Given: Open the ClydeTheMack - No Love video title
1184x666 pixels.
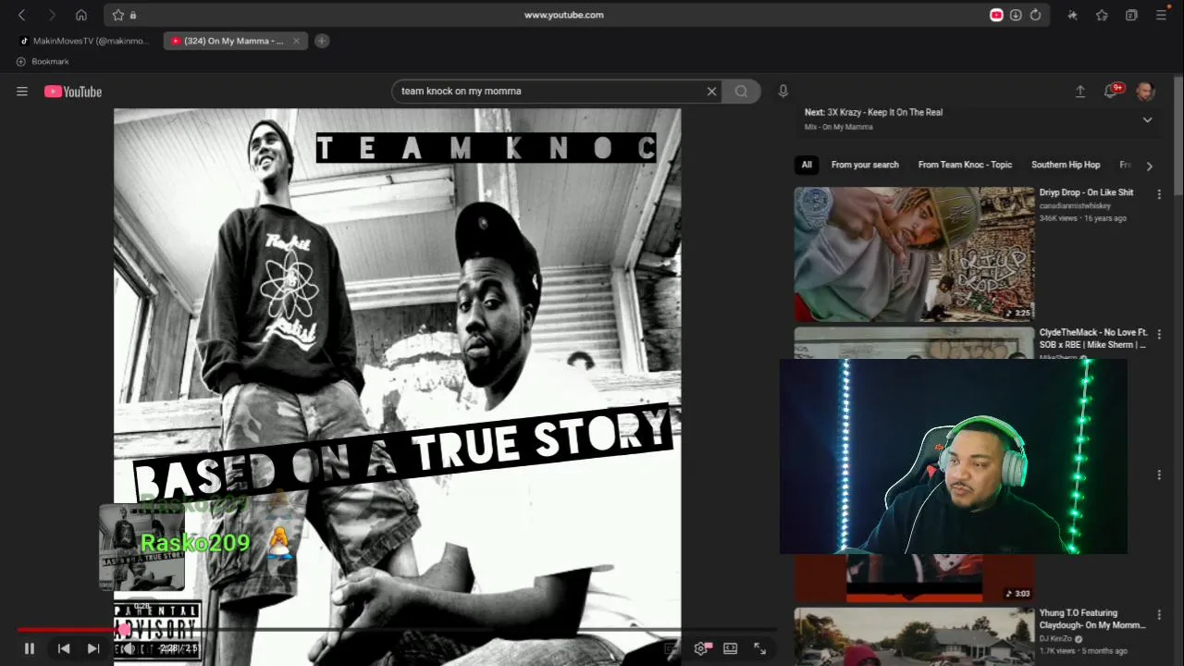Looking at the screenshot, I should click(1093, 339).
